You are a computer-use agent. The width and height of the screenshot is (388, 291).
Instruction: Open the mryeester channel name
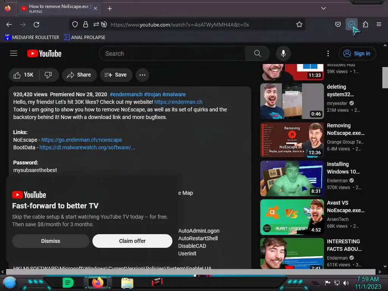(337, 103)
